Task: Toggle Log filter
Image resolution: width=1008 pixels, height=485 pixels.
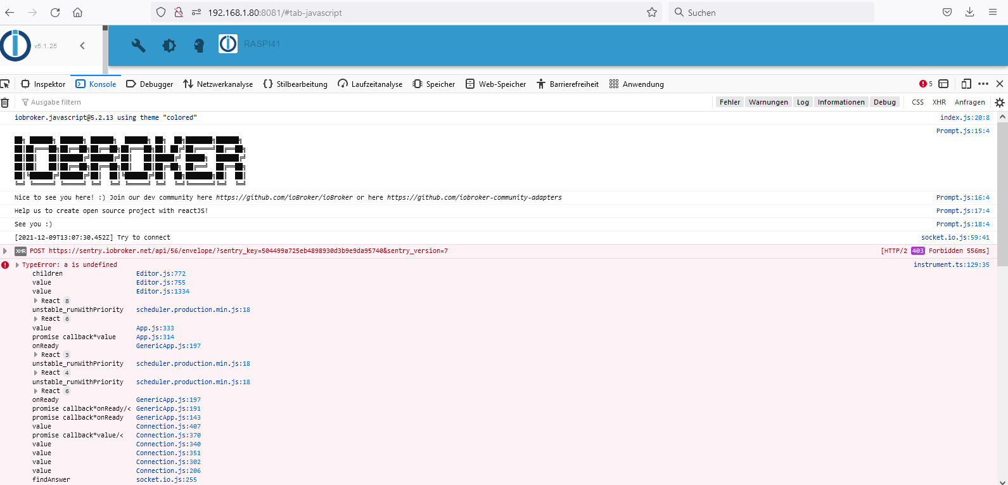Action: (x=803, y=102)
